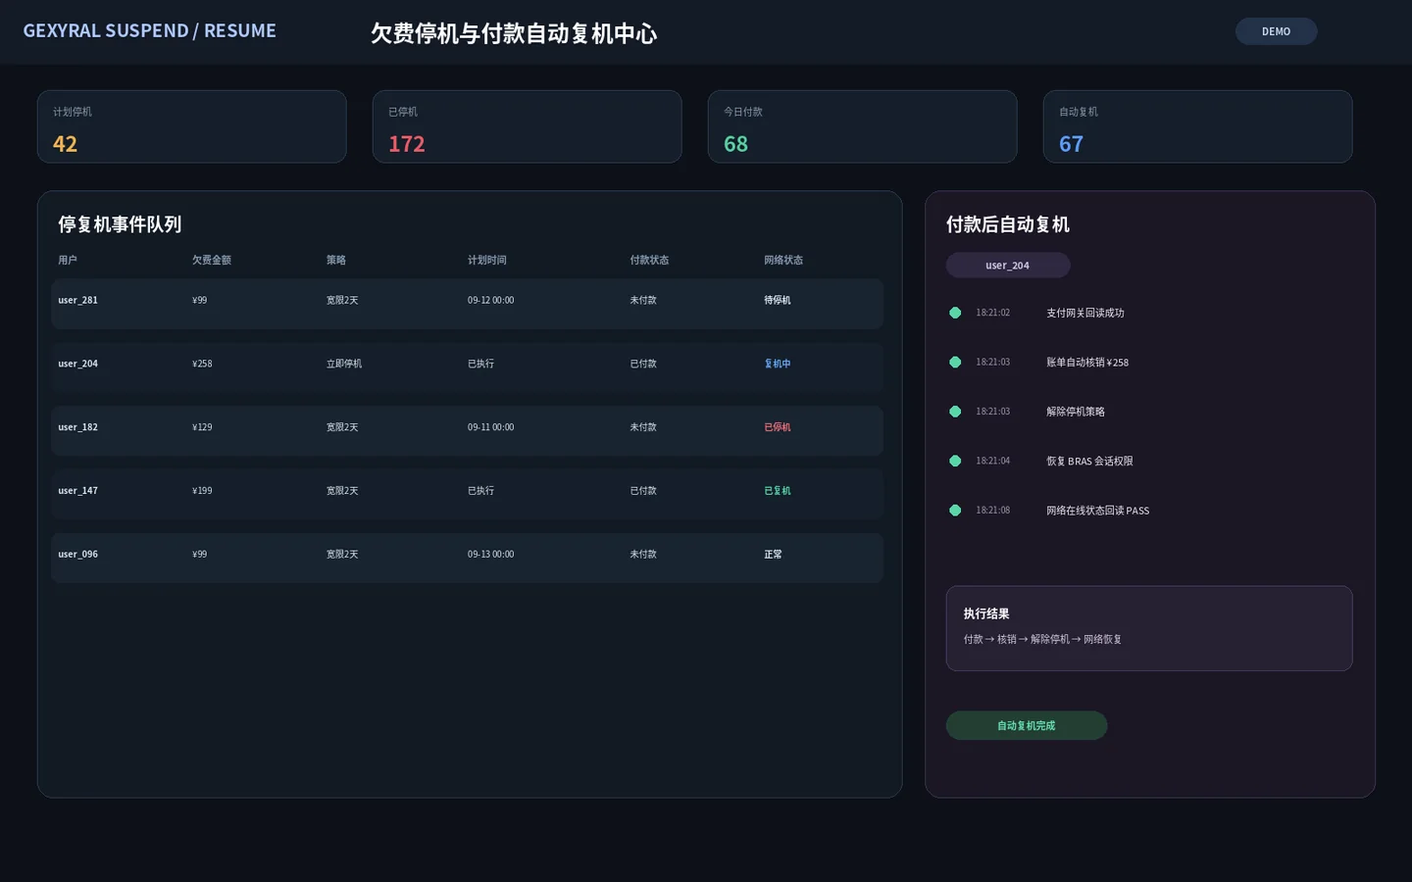Image resolution: width=1412 pixels, height=882 pixels.
Task: Click the 已停机 status of user_182
Action: (778, 427)
